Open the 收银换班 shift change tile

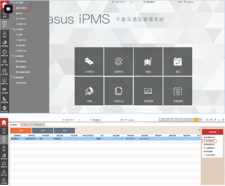[178, 91]
